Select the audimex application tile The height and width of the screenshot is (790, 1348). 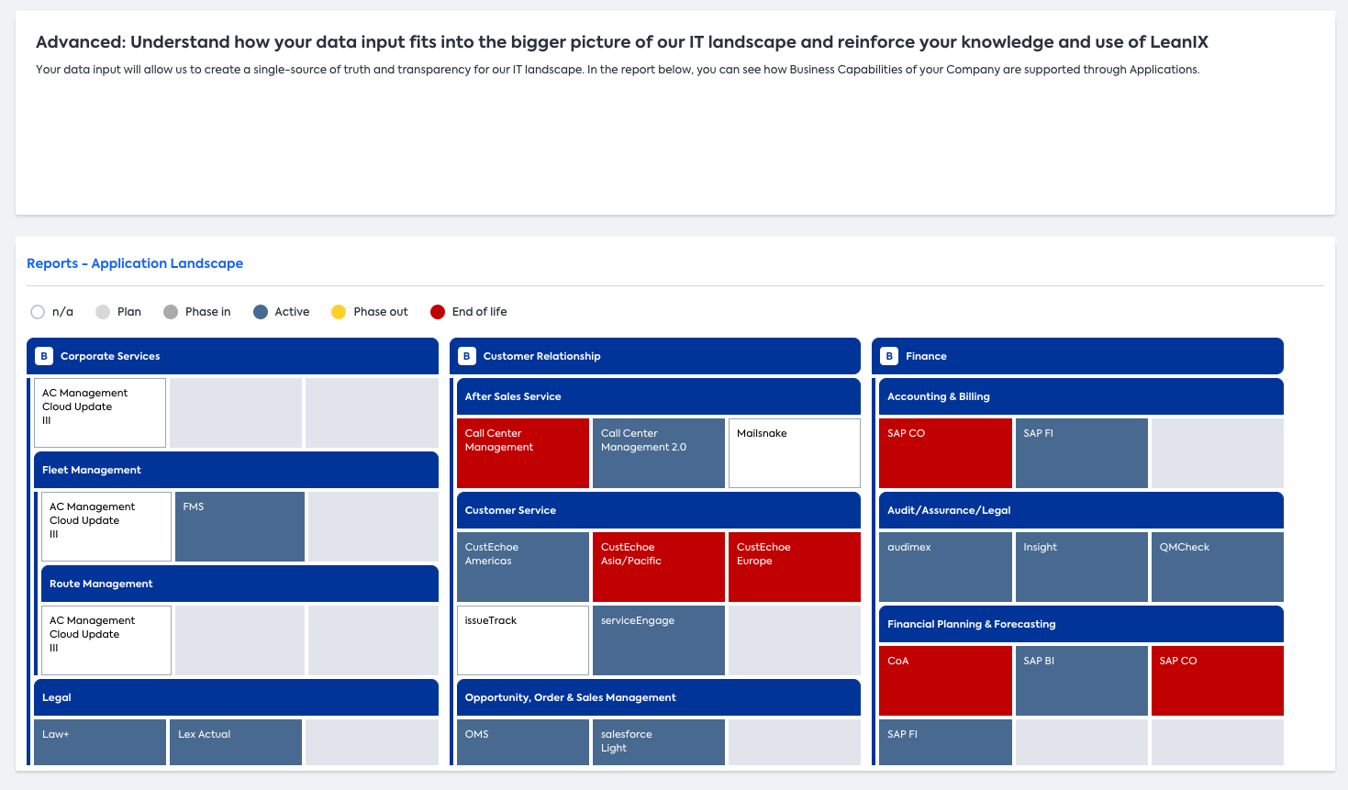(945, 567)
